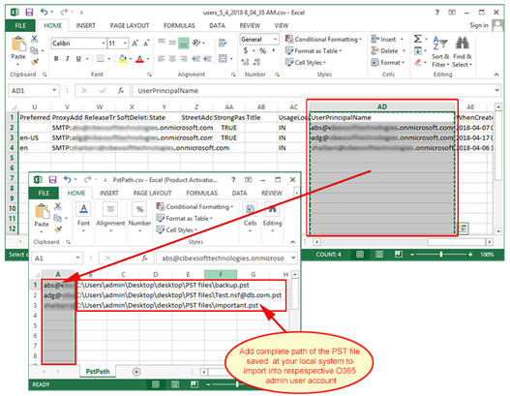Open Conditional Formatting dropdown in main window
This screenshot has height=396, width=510.
pos(323,39)
